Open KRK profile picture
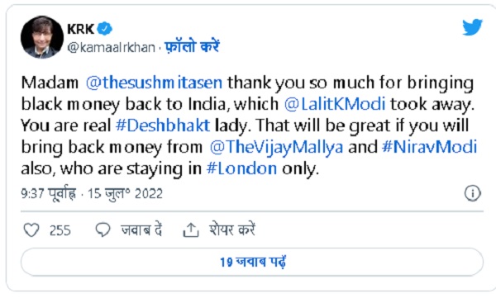This screenshot has width=496, height=303. point(42,37)
